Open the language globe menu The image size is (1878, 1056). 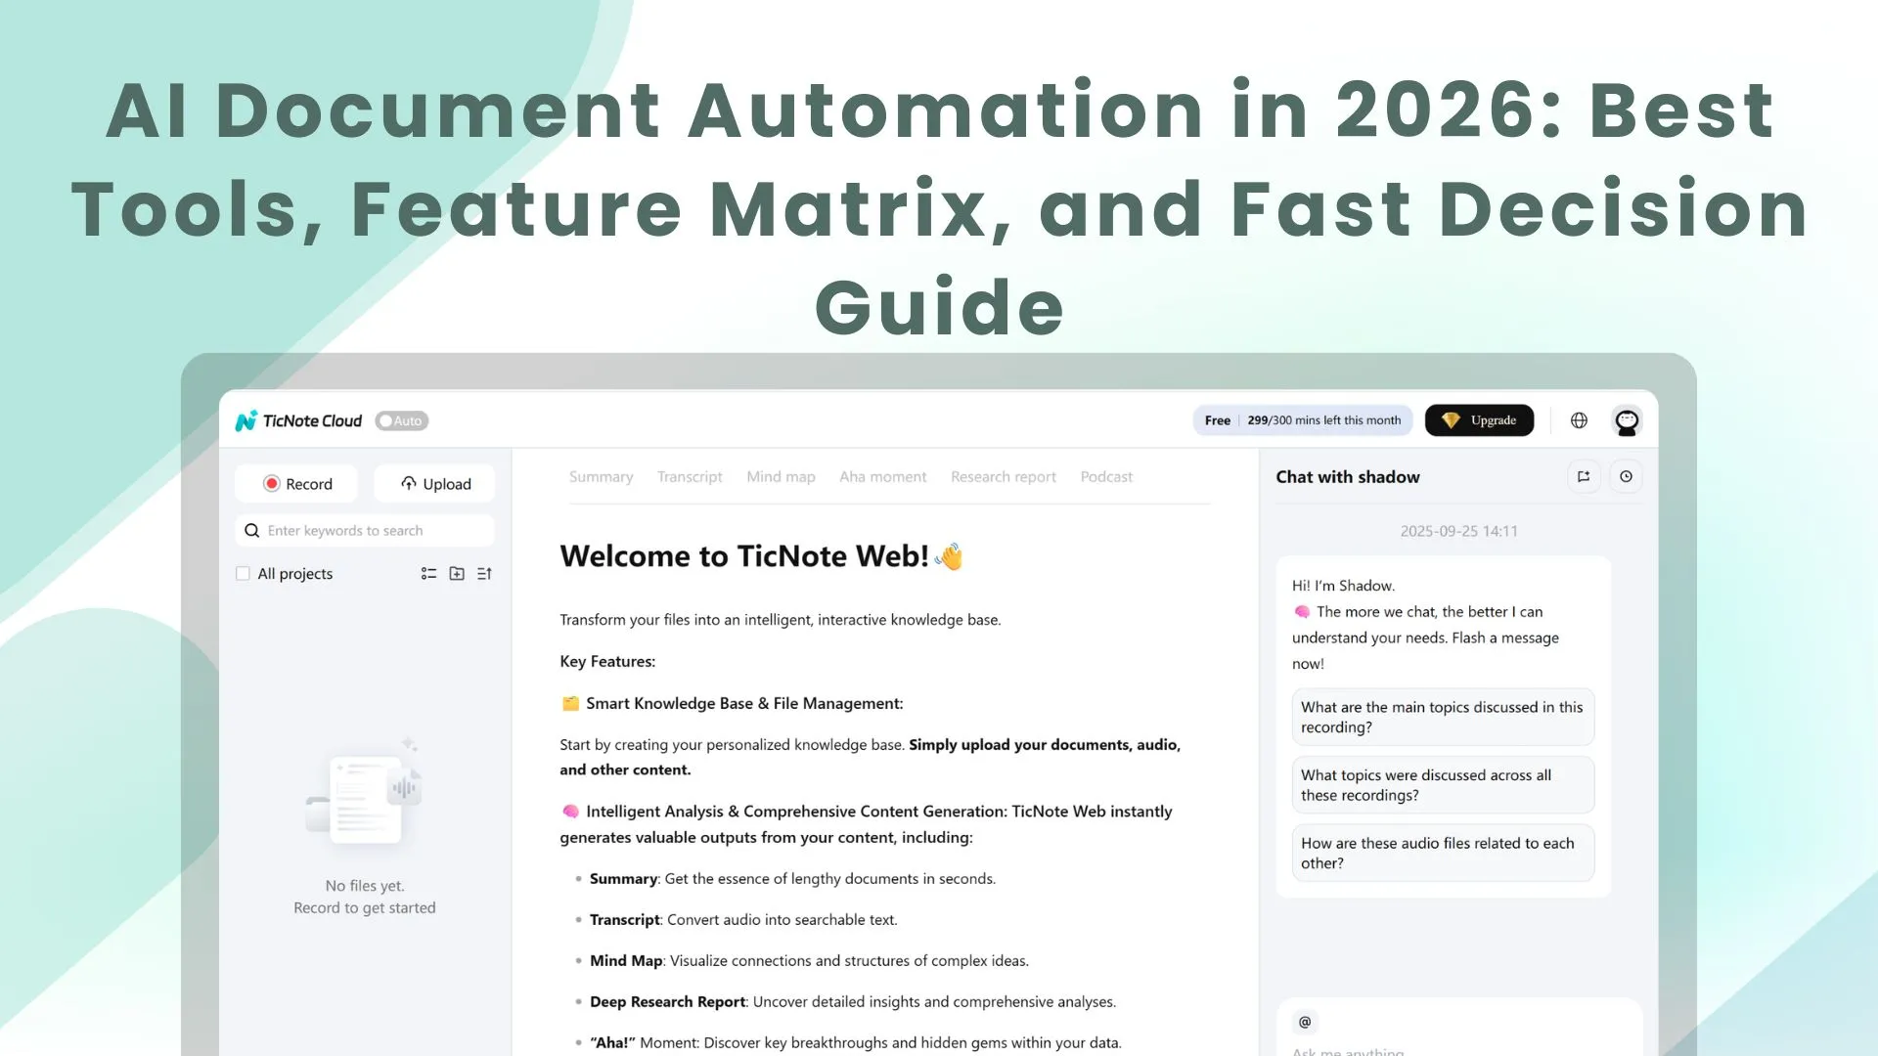1579,420
